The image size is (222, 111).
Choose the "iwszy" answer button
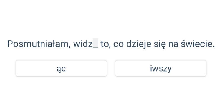(161, 68)
